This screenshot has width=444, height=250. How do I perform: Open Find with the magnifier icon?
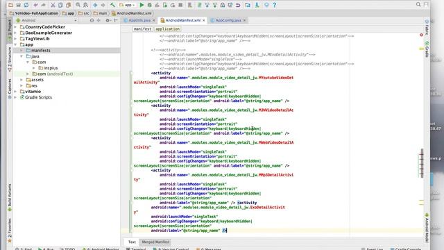(x=78, y=5)
